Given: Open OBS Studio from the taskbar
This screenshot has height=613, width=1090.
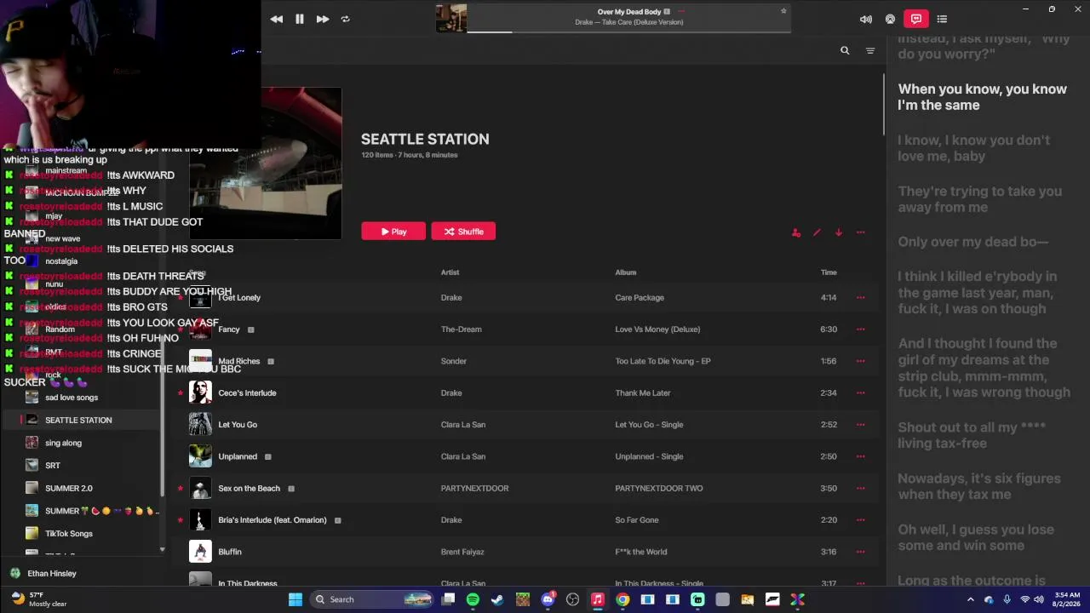Looking at the screenshot, I should (572, 599).
